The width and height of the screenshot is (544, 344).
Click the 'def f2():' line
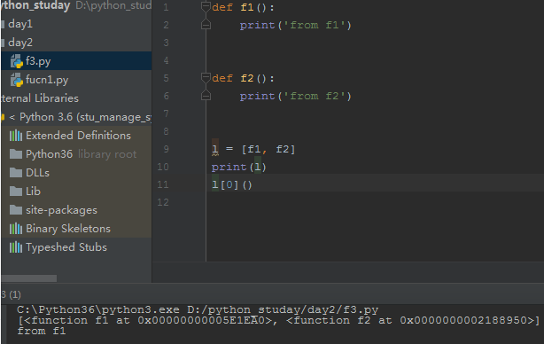coord(243,78)
